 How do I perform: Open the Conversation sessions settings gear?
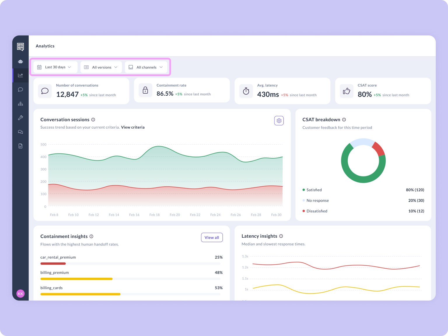[279, 120]
